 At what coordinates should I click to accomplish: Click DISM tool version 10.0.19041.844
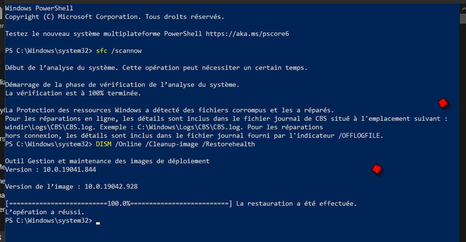pyautogui.click(x=70, y=169)
